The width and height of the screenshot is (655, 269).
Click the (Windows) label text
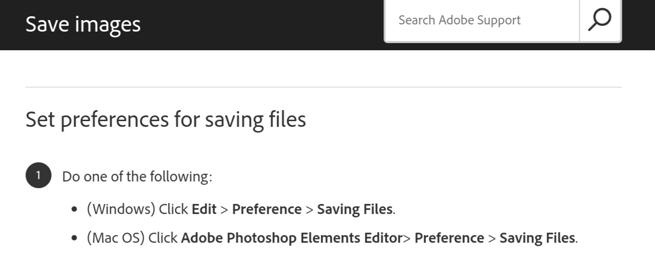[121, 209]
